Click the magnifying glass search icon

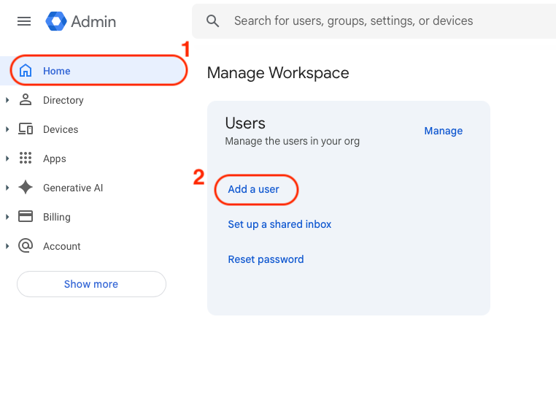pyautogui.click(x=213, y=21)
